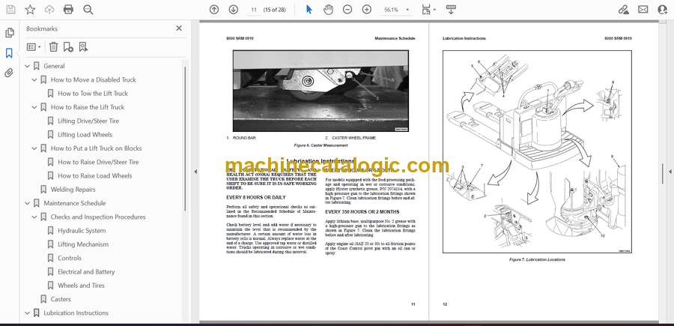674x326 pixels.
Task: Open bookmarks options menu dropdown
Action: click(34, 47)
